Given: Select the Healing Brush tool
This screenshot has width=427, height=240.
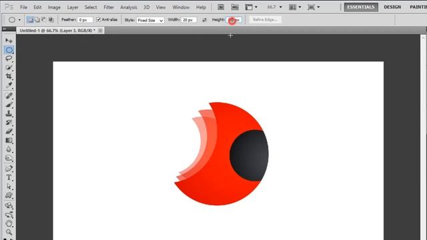Looking at the screenshot, I should pos(9,95).
